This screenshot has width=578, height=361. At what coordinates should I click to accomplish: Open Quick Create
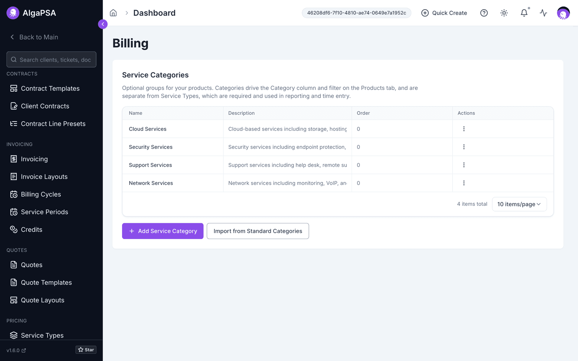click(x=444, y=13)
